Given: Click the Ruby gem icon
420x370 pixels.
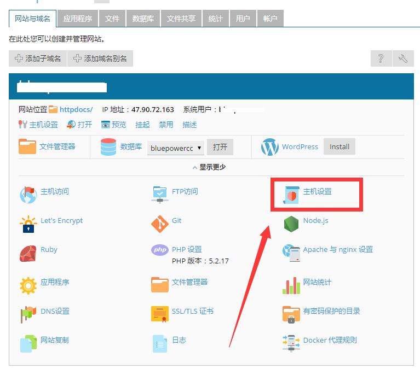Looking at the screenshot, I should coord(28,254).
